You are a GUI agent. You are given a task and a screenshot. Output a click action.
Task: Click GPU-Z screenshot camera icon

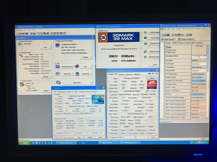coord(149,73)
